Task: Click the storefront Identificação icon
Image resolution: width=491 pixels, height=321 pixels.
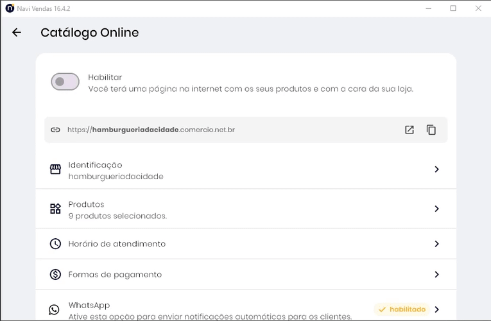Action: (55, 169)
